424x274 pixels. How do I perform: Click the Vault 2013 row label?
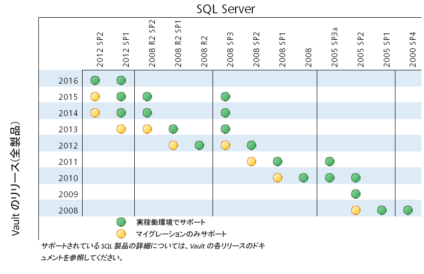[68, 129]
